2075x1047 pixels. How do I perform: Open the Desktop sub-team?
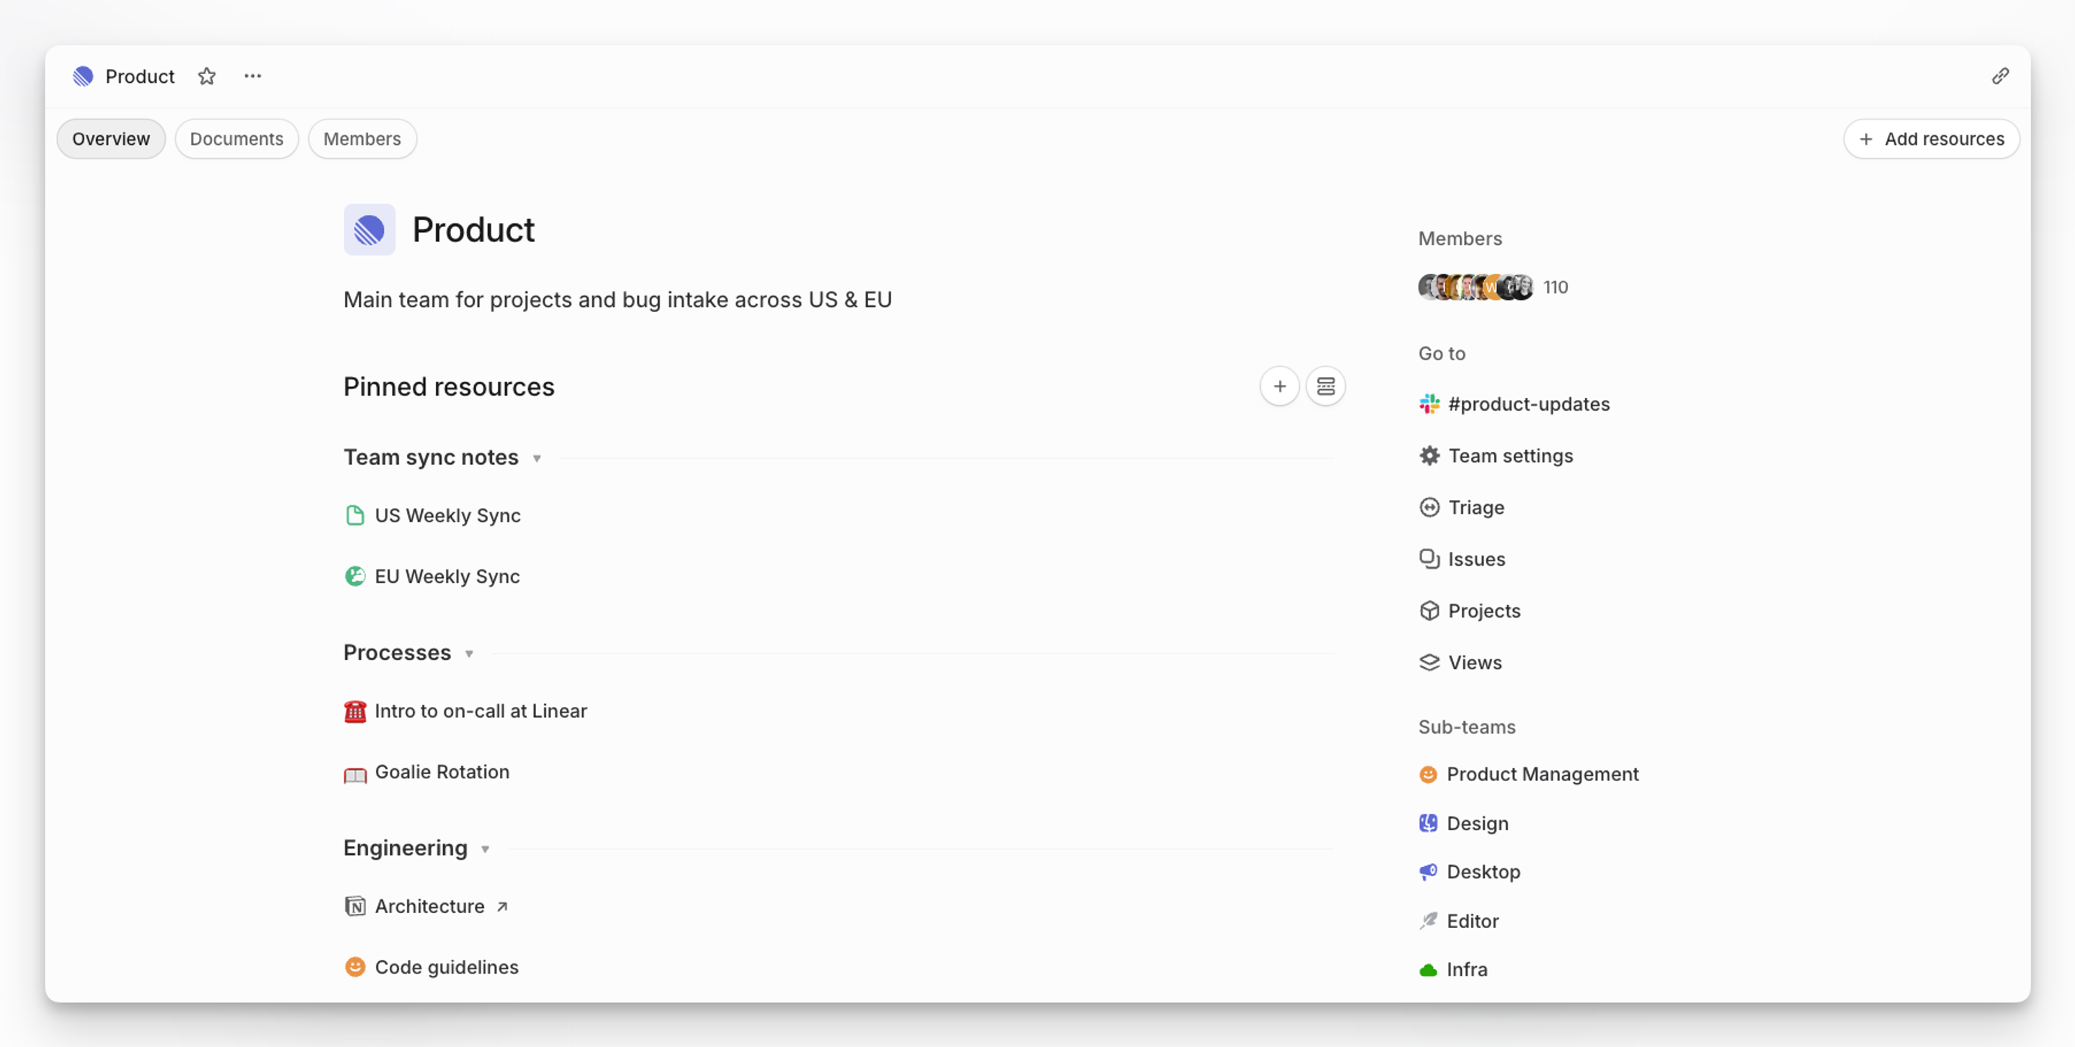click(x=1483, y=871)
